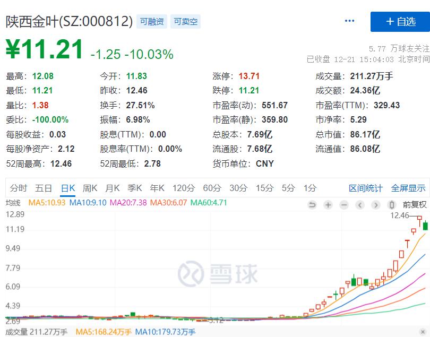Close the volume panel with X icon
The image size is (430, 337).
pyautogui.click(x=423, y=332)
